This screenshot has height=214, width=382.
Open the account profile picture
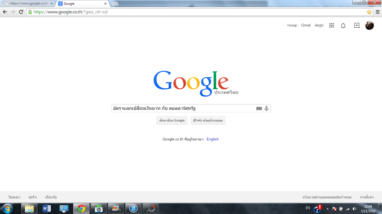click(x=369, y=25)
